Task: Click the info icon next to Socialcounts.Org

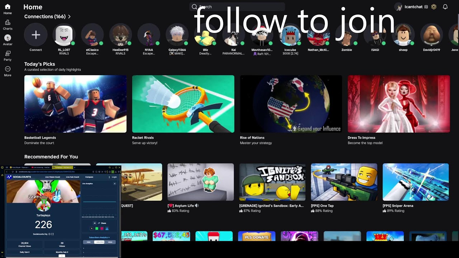Action: [x=49, y=234]
